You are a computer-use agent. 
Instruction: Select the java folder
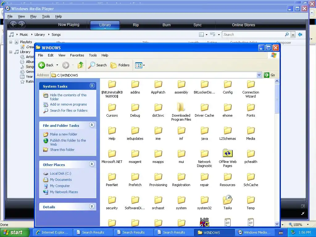click(x=204, y=133)
